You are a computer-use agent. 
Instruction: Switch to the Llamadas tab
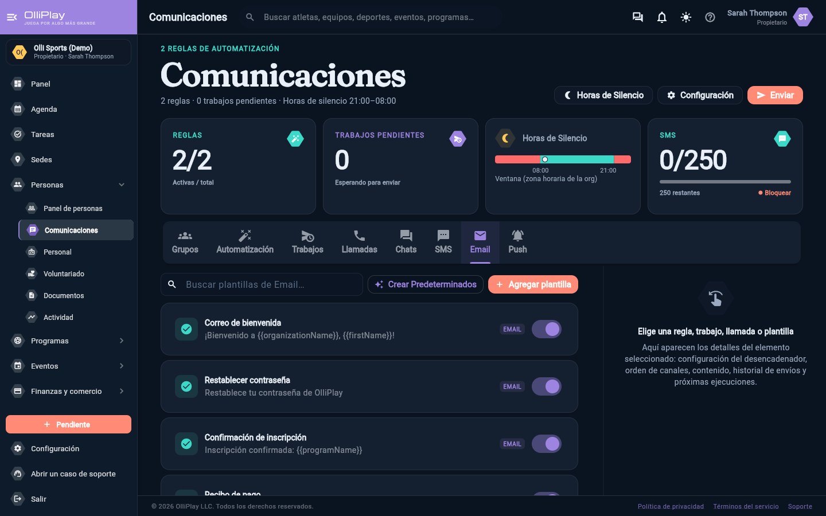[x=359, y=243]
